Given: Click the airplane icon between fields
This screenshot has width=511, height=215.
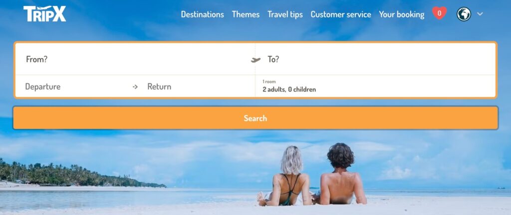Looking at the screenshot, I should pyautogui.click(x=255, y=60).
